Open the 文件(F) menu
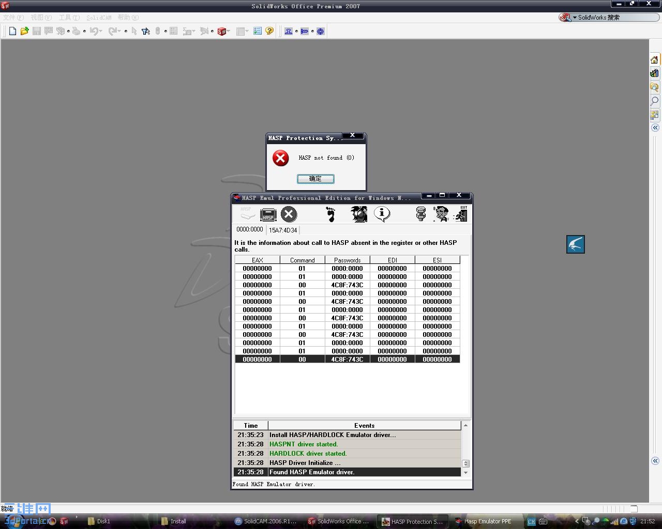Viewport: 662px width, 529px height. tap(13, 18)
